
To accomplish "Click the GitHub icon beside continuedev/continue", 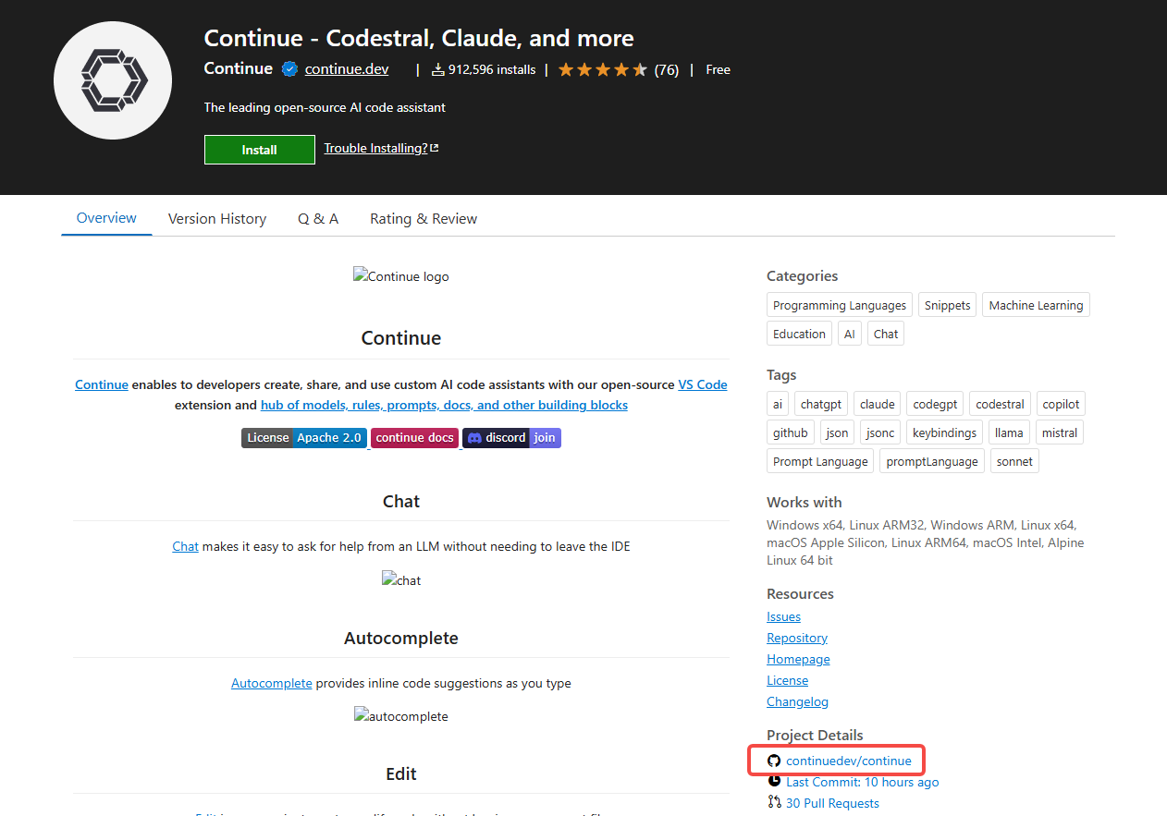I will [x=774, y=761].
